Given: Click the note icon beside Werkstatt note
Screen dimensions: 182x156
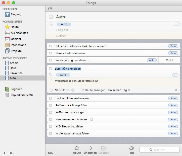Looking at the screenshot, I should [51, 81].
